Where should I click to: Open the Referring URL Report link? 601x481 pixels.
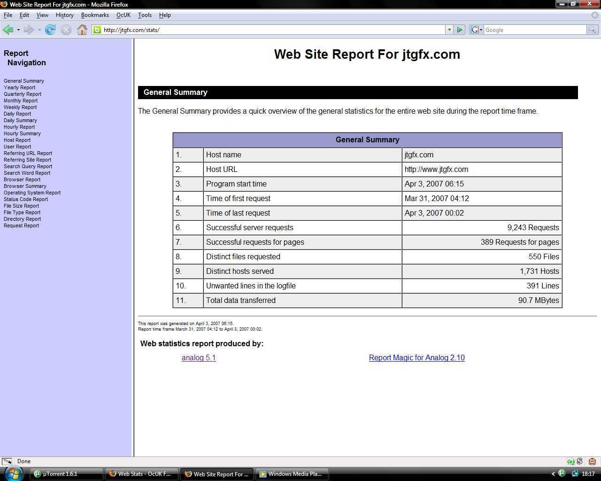coord(28,153)
